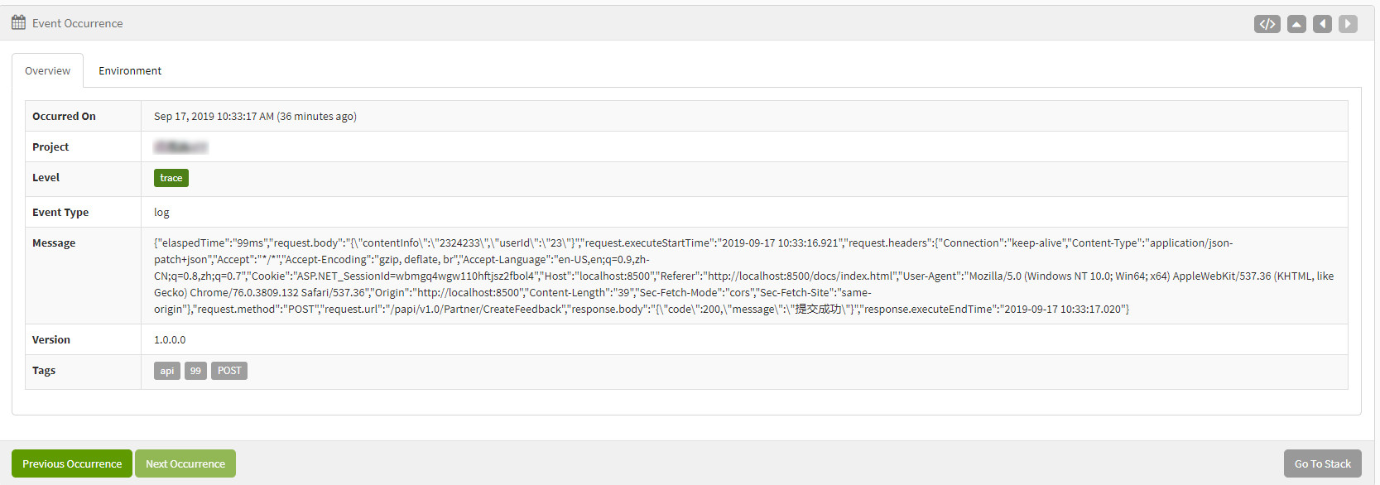Click the POST tag
Screen dimensions: 1380x485
coord(229,371)
